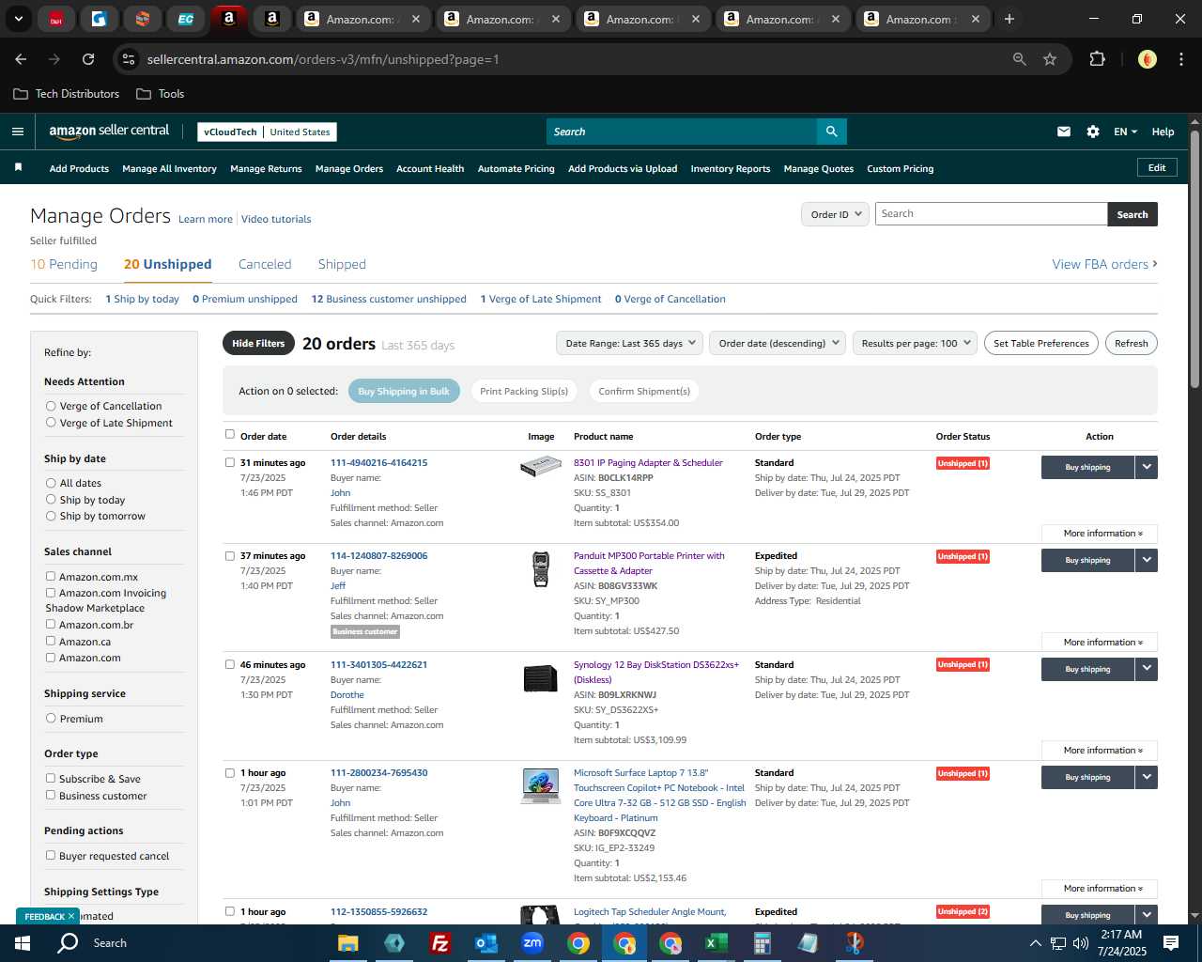Switch to the Shipped orders tab
The height and width of the screenshot is (962, 1202).
click(x=342, y=264)
